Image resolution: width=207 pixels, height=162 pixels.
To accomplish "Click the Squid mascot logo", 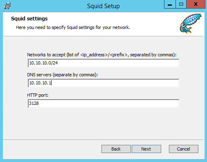I will tap(190, 23).
